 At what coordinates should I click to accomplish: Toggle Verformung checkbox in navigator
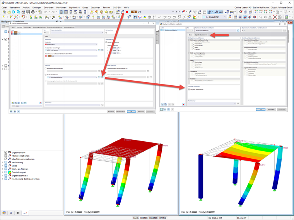(x=6, y=162)
